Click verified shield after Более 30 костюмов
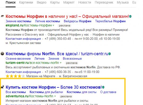 click(x=103, y=87)
